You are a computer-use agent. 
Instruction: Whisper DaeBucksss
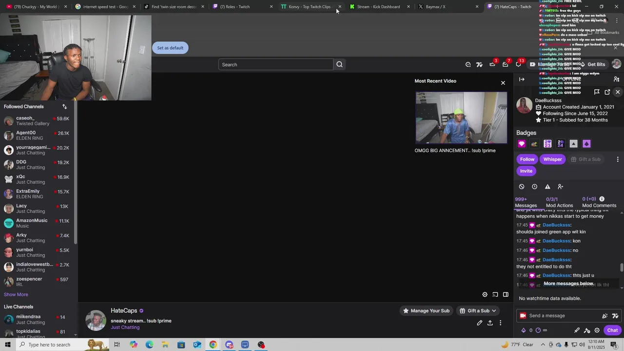(x=552, y=159)
